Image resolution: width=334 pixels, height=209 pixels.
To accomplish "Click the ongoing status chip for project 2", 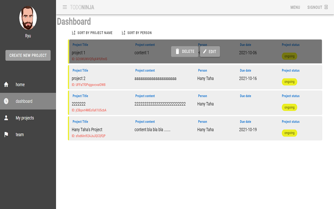I will pos(289,82).
